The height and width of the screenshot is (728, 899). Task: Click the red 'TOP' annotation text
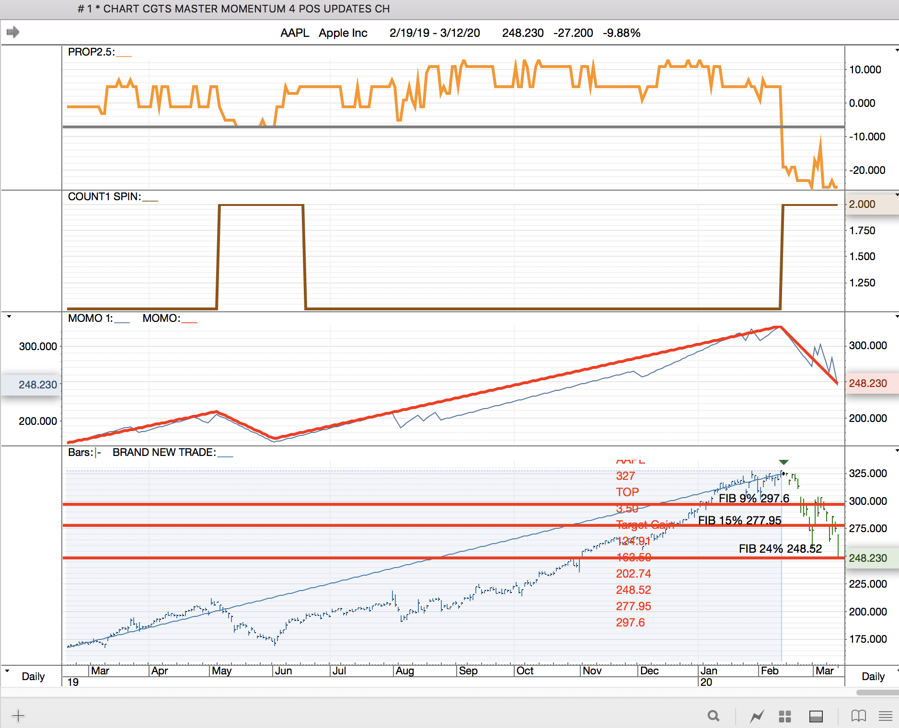point(627,492)
